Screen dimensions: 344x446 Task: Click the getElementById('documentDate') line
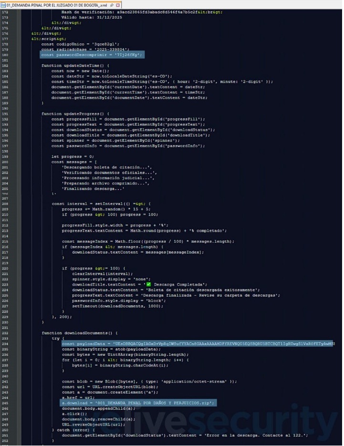pyautogui.click(x=129, y=98)
